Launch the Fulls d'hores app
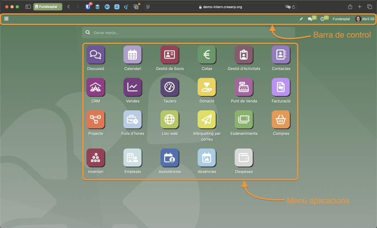Image resolution: width=377 pixels, height=228 pixels. click(x=133, y=120)
